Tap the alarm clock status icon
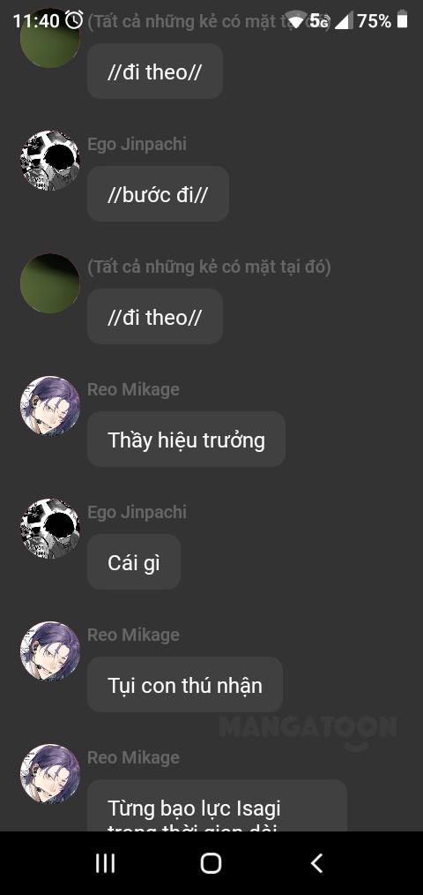Screen dimensions: 423x895 [x=74, y=20]
